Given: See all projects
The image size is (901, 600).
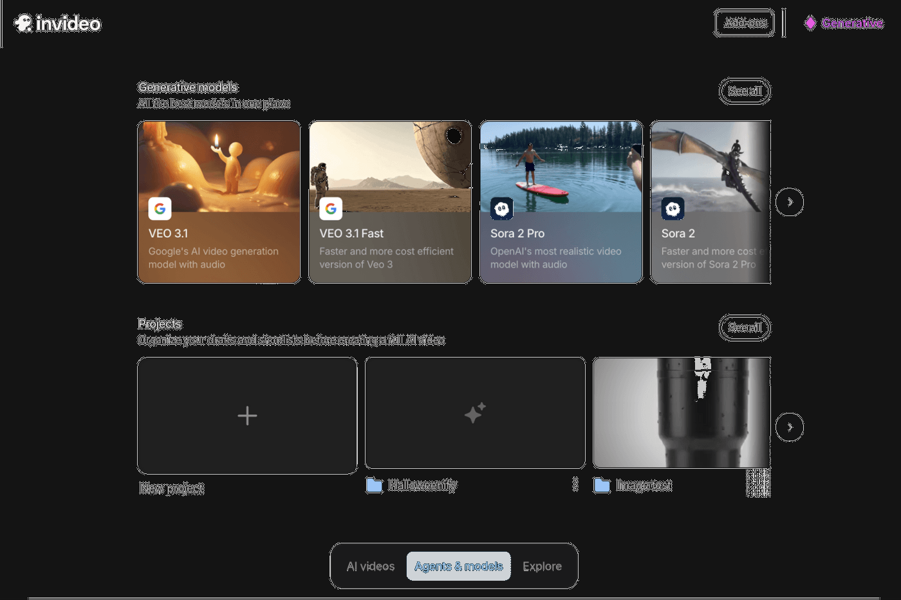Looking at the screenshot, I should click(745, 328).
